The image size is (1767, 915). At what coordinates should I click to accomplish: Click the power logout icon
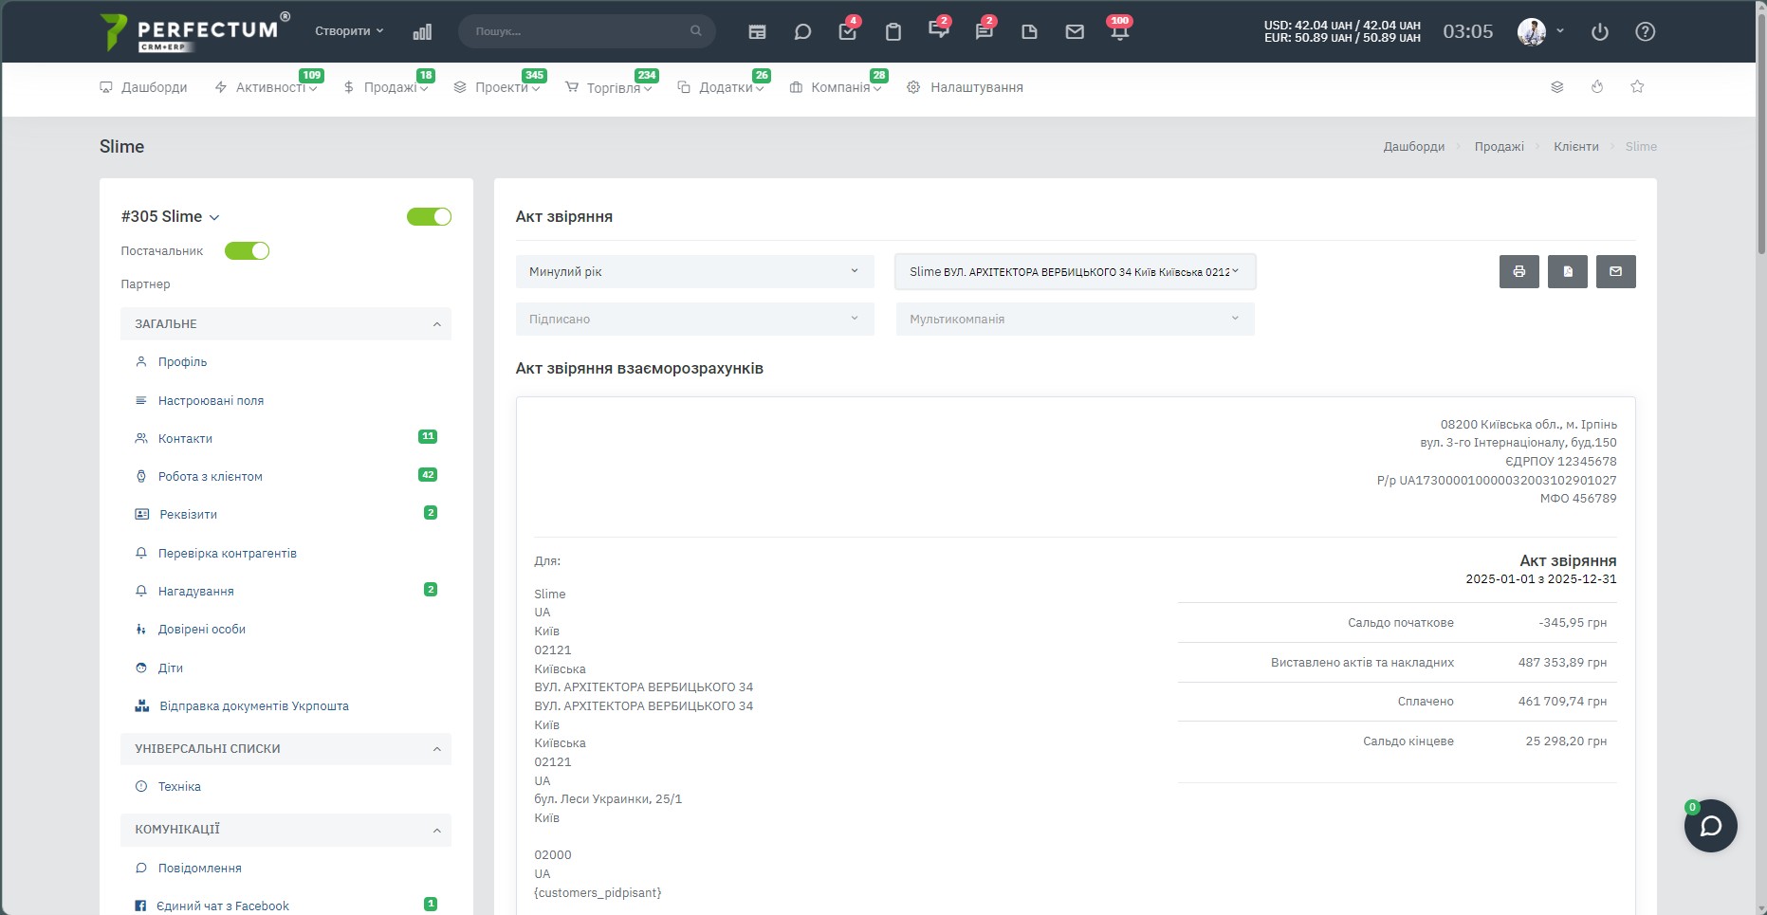1600,31
